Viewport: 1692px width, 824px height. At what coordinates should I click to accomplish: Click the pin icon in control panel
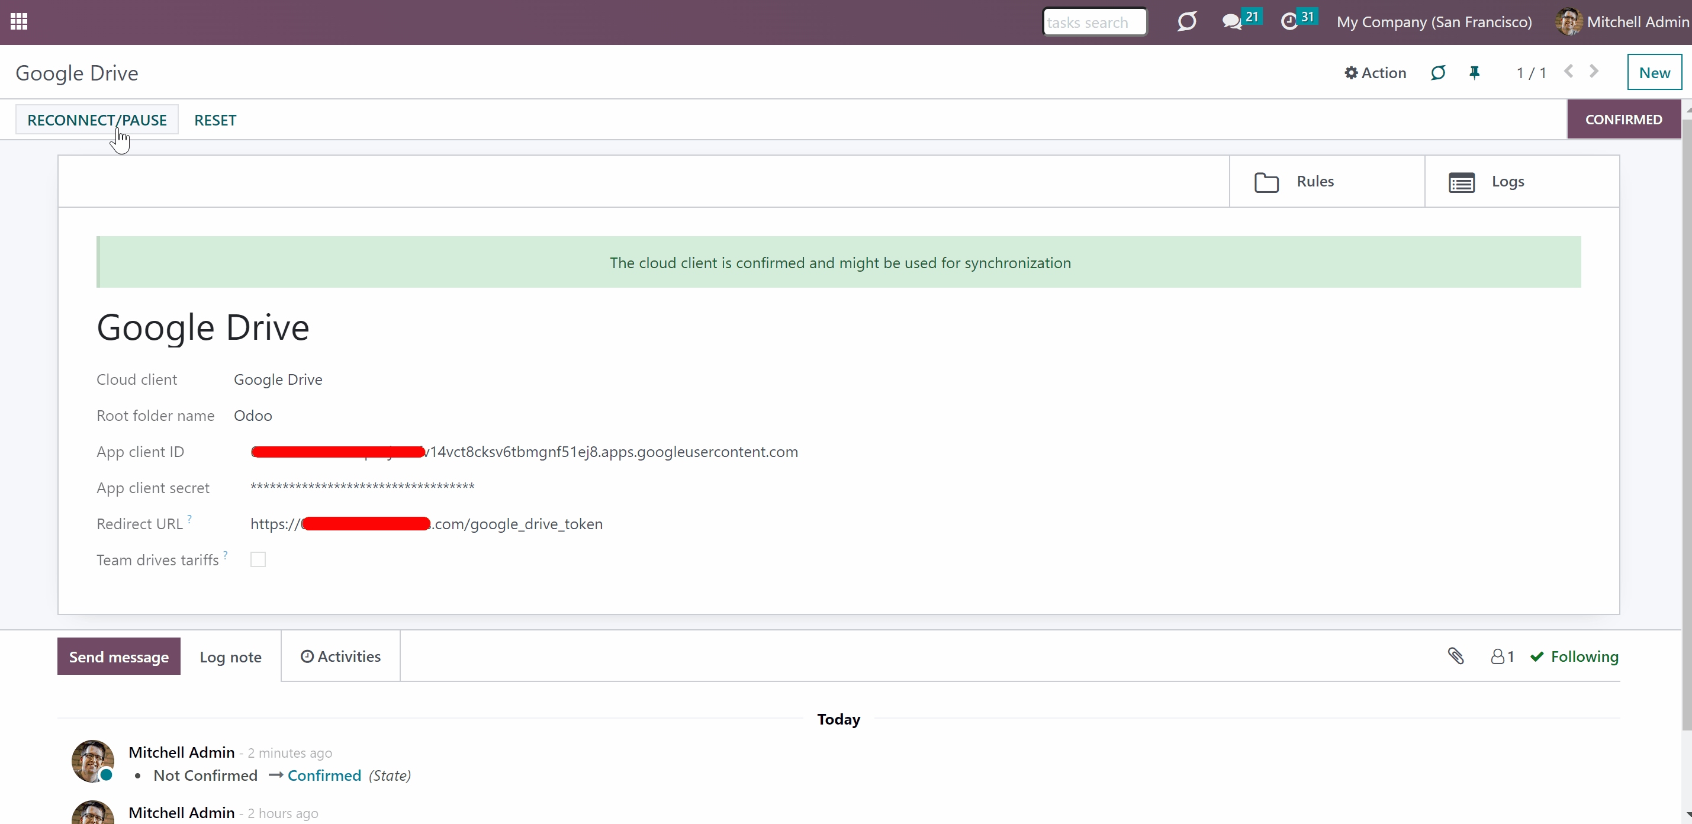tap(1475, 72)
